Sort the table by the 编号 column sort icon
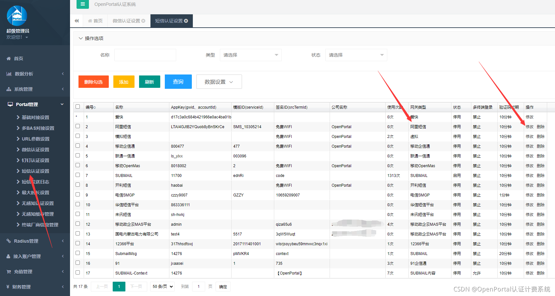 95,107
